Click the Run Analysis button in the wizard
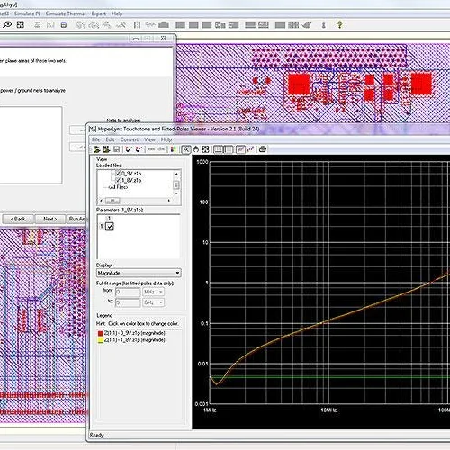Image resolution: width=450 pixels, height=450 pixels. coord(76,219)
